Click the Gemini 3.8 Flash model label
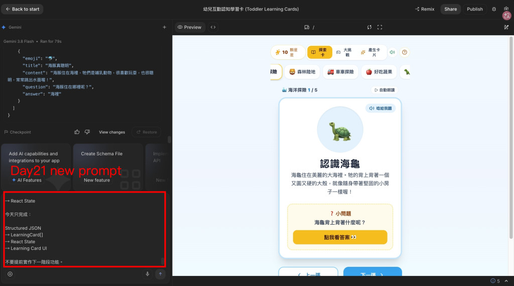 pos(19,41)
